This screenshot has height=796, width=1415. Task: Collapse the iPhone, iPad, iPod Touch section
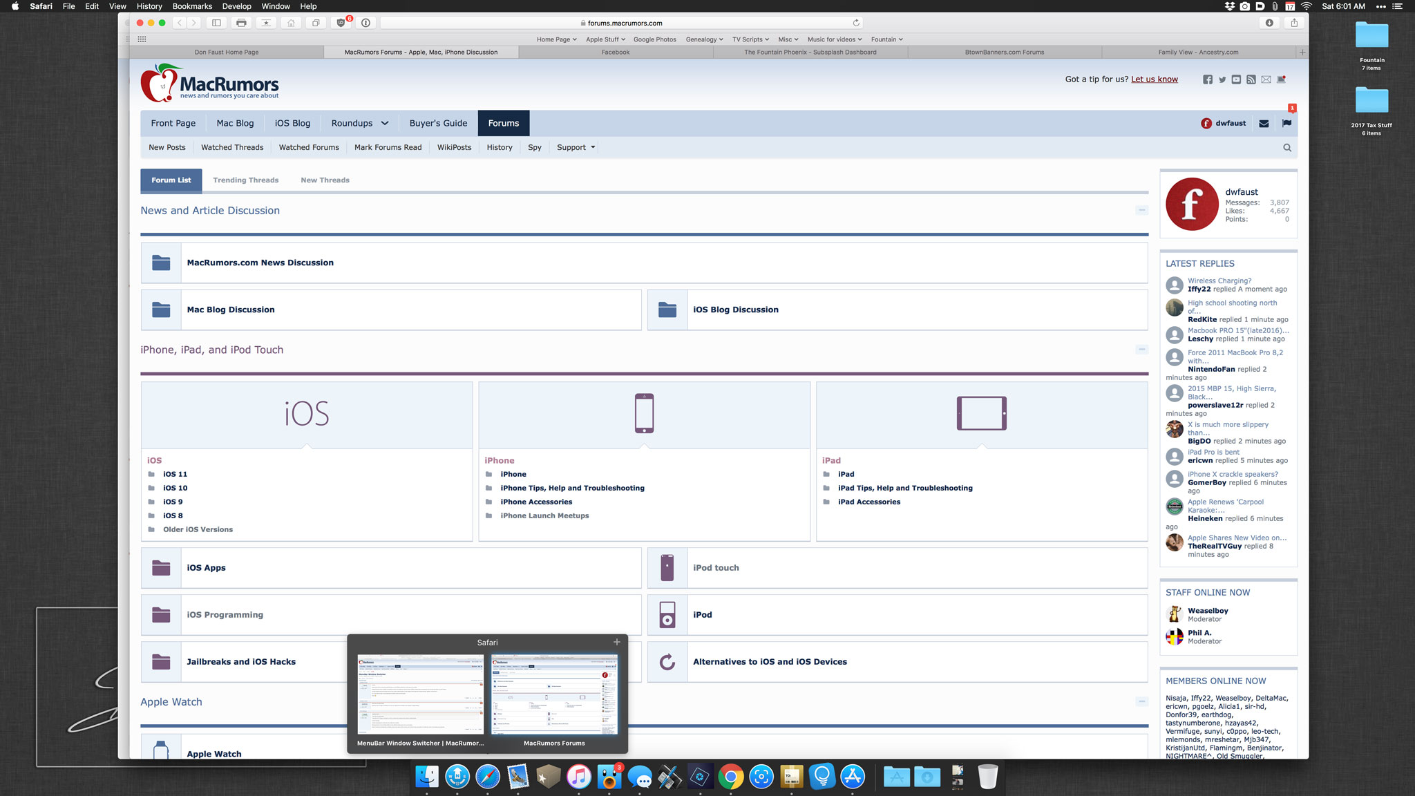(1141, 350)
